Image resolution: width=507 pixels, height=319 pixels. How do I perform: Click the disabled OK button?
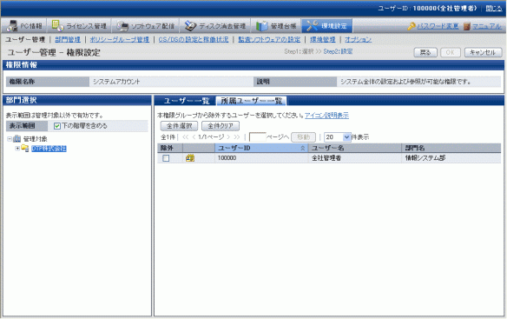tap(451, 52)
